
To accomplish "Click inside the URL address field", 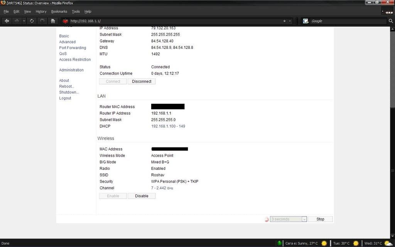I will click(x=174, y=21).
